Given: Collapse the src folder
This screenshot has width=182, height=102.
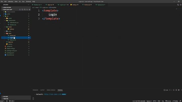Looking at the screenshot, I should (16, 16).
